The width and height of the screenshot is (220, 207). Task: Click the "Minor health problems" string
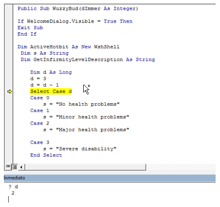(93, 117)
